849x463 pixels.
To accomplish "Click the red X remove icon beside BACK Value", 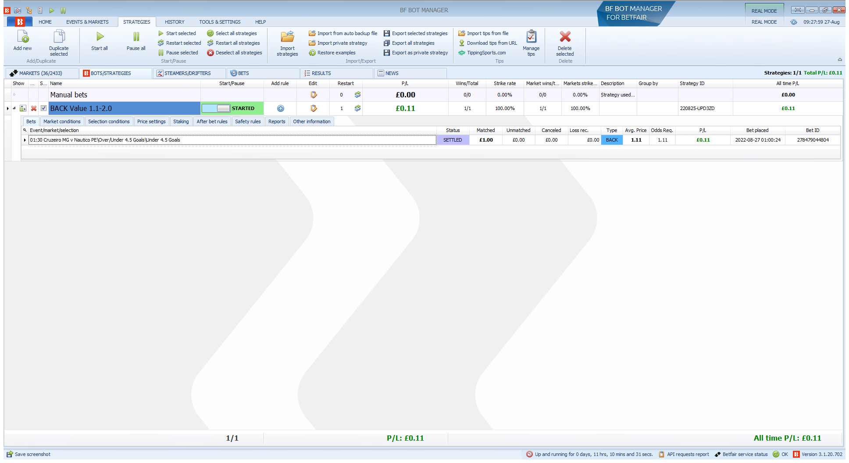I will pos(34,108).
